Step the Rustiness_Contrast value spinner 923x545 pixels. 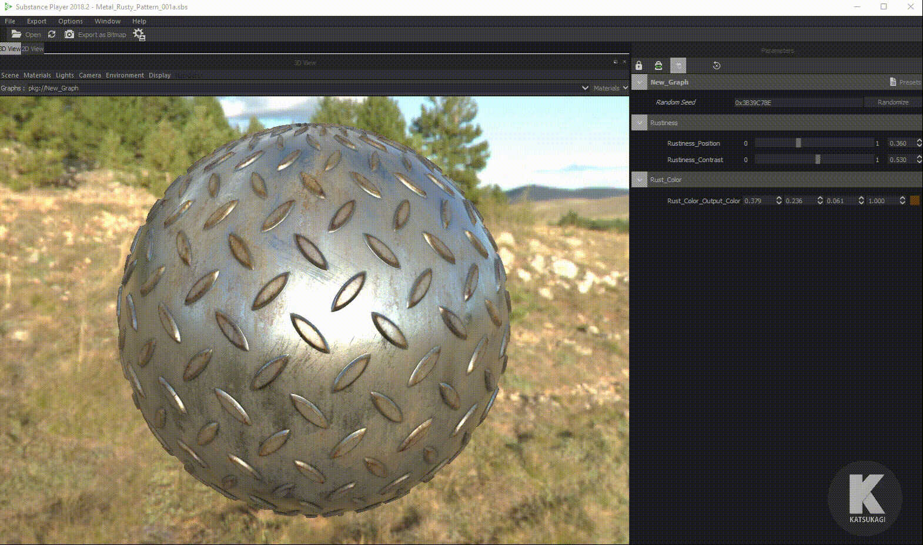(919, 160)
